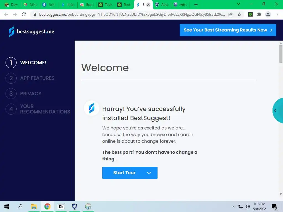Click the share page icon in address bar
The height and width of the screenshot is (212, 283).
point(230,14)
